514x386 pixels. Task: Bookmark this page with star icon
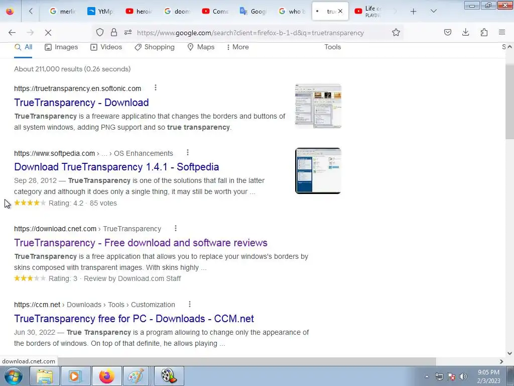coord(396,32)
